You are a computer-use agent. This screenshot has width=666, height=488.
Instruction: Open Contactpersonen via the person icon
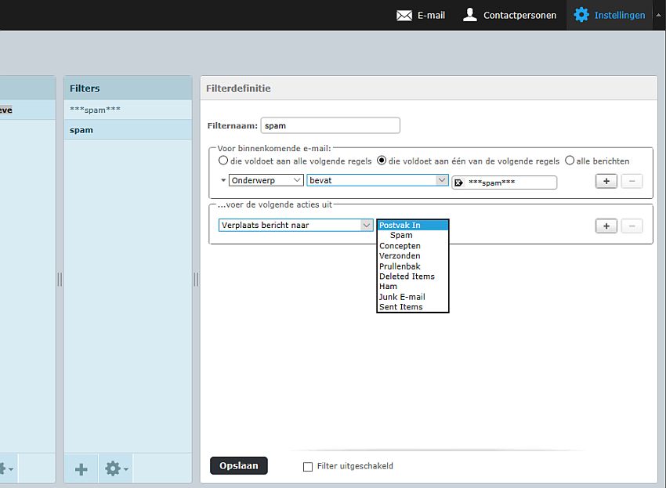[x=470, y=15]
